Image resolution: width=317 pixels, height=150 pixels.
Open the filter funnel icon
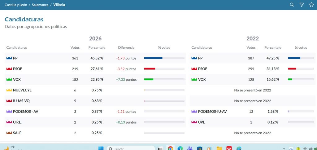coord(302,5)
